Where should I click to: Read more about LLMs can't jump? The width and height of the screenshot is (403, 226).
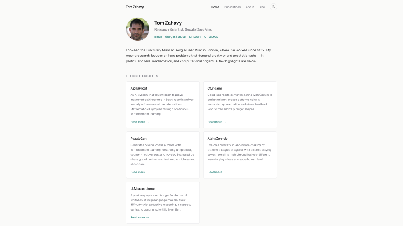click(139, 217)
